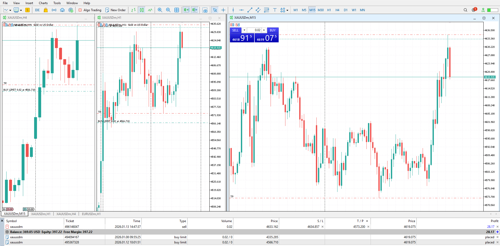Click the Zoom Out magnifier icon
The width and height of the screenshot is (500, 246).
[168, 10]
